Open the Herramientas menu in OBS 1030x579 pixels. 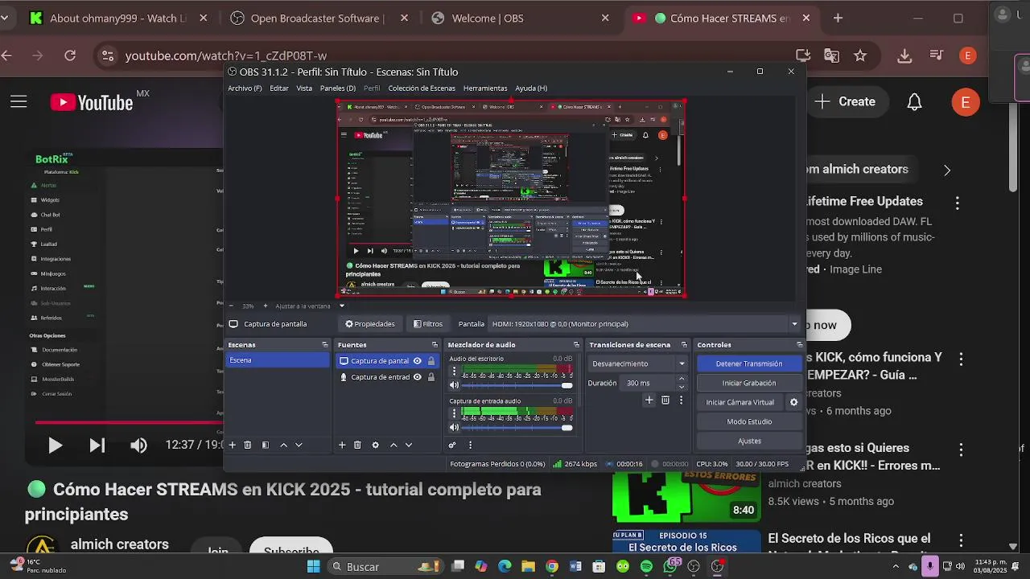tap(485, 88)
